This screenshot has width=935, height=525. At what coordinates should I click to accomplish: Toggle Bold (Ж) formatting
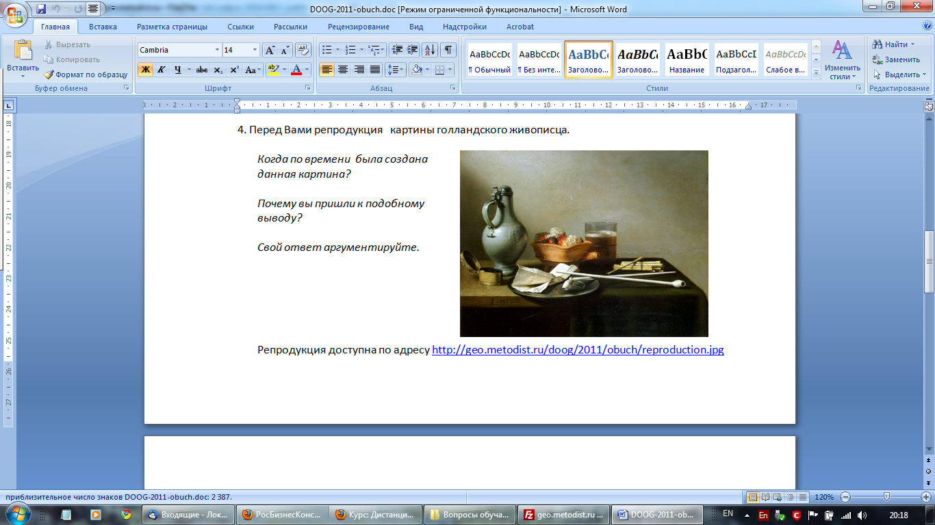145,70
